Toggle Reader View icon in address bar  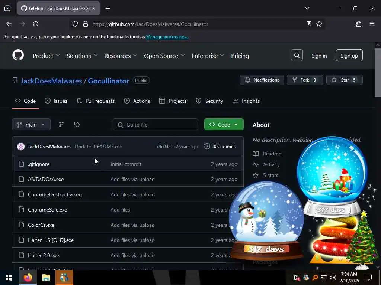tap(308, 24)
